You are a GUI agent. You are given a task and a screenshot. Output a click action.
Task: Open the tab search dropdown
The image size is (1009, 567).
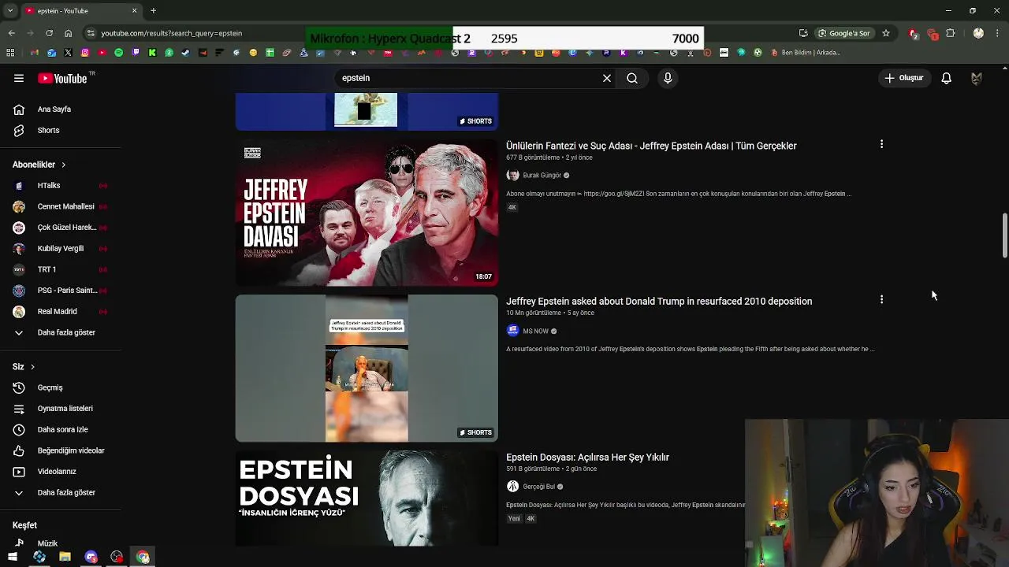point(10,11)
